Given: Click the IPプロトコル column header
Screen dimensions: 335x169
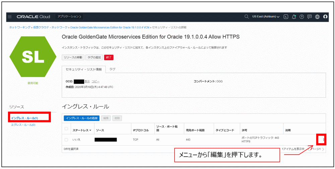Looking at the screenshot, I should (141, 130).
